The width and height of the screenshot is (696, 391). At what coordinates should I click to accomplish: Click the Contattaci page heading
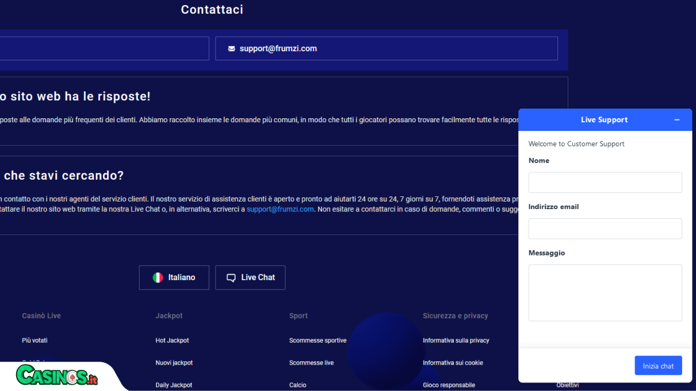212,10
